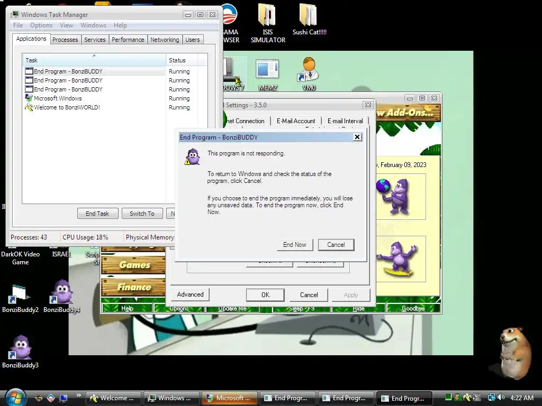Open E-Mail Account tab in Settings
The height and width of the screenshot is (406, 542).
click(x=296, y=121)
